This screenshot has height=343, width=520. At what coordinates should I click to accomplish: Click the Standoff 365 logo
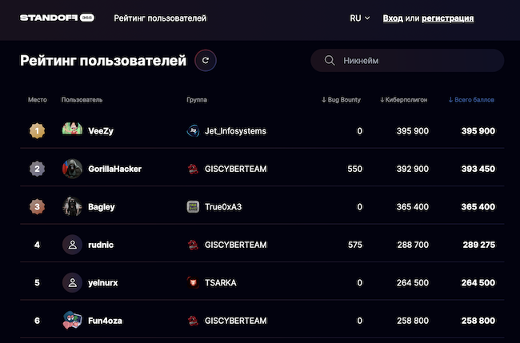click(x=57, y=18)
